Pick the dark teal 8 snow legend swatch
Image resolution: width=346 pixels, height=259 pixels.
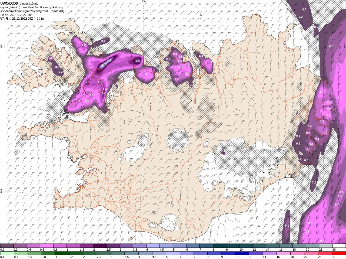click(x=219, y=246)
